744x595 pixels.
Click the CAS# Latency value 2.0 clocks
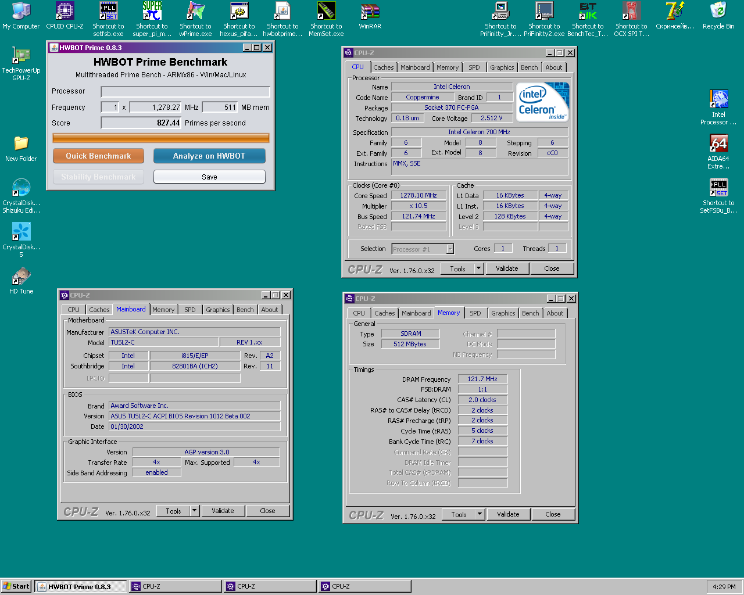pyautogui.click(x=482, y=400)
